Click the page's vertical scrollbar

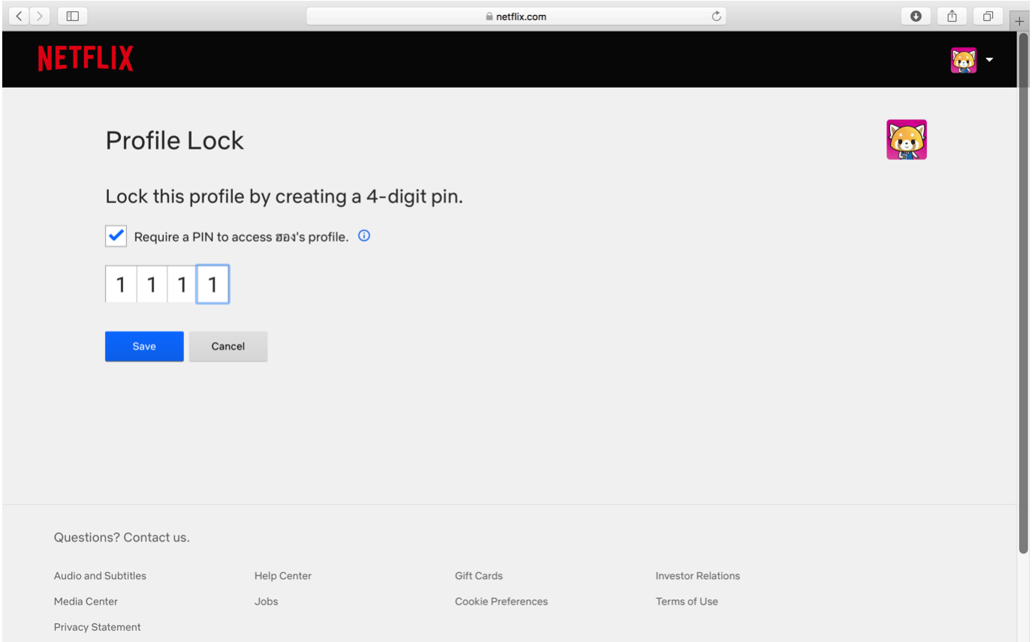[x=1023, y=300]
